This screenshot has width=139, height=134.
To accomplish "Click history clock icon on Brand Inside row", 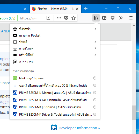I will 95,85.
